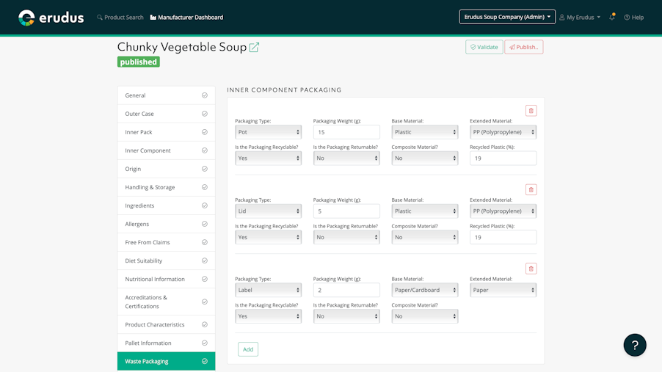Click the Allergens check icon
The image size is (662, 372).
204,224
